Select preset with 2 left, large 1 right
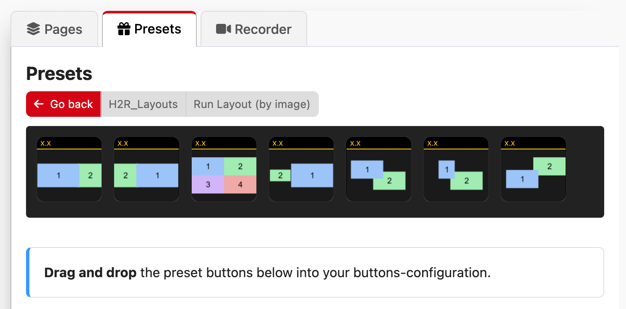 [146, 169]
